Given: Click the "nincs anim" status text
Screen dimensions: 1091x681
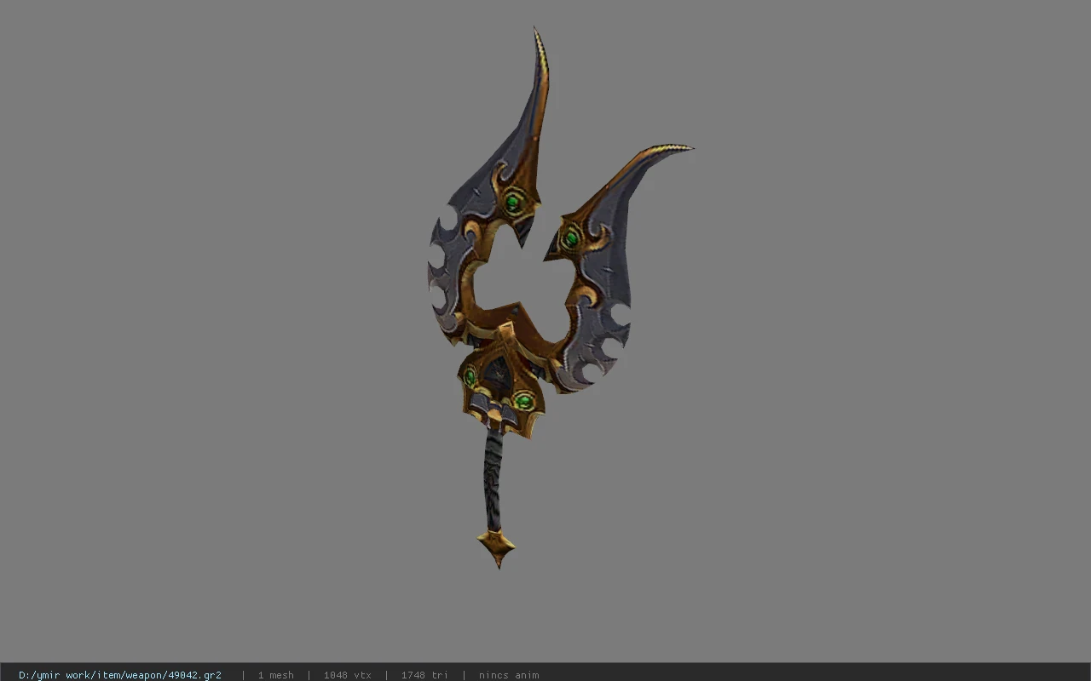Looking at the screenshot, I should click(509, 675).
